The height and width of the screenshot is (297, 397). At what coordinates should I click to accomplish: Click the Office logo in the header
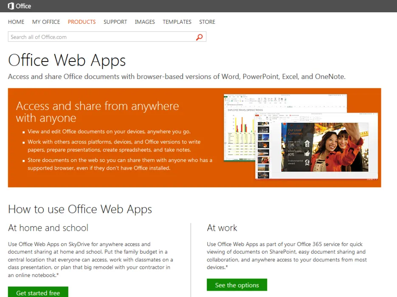click(x=20, y=6)
